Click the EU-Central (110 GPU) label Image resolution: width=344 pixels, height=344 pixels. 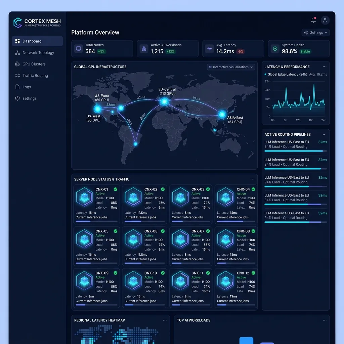167,91
